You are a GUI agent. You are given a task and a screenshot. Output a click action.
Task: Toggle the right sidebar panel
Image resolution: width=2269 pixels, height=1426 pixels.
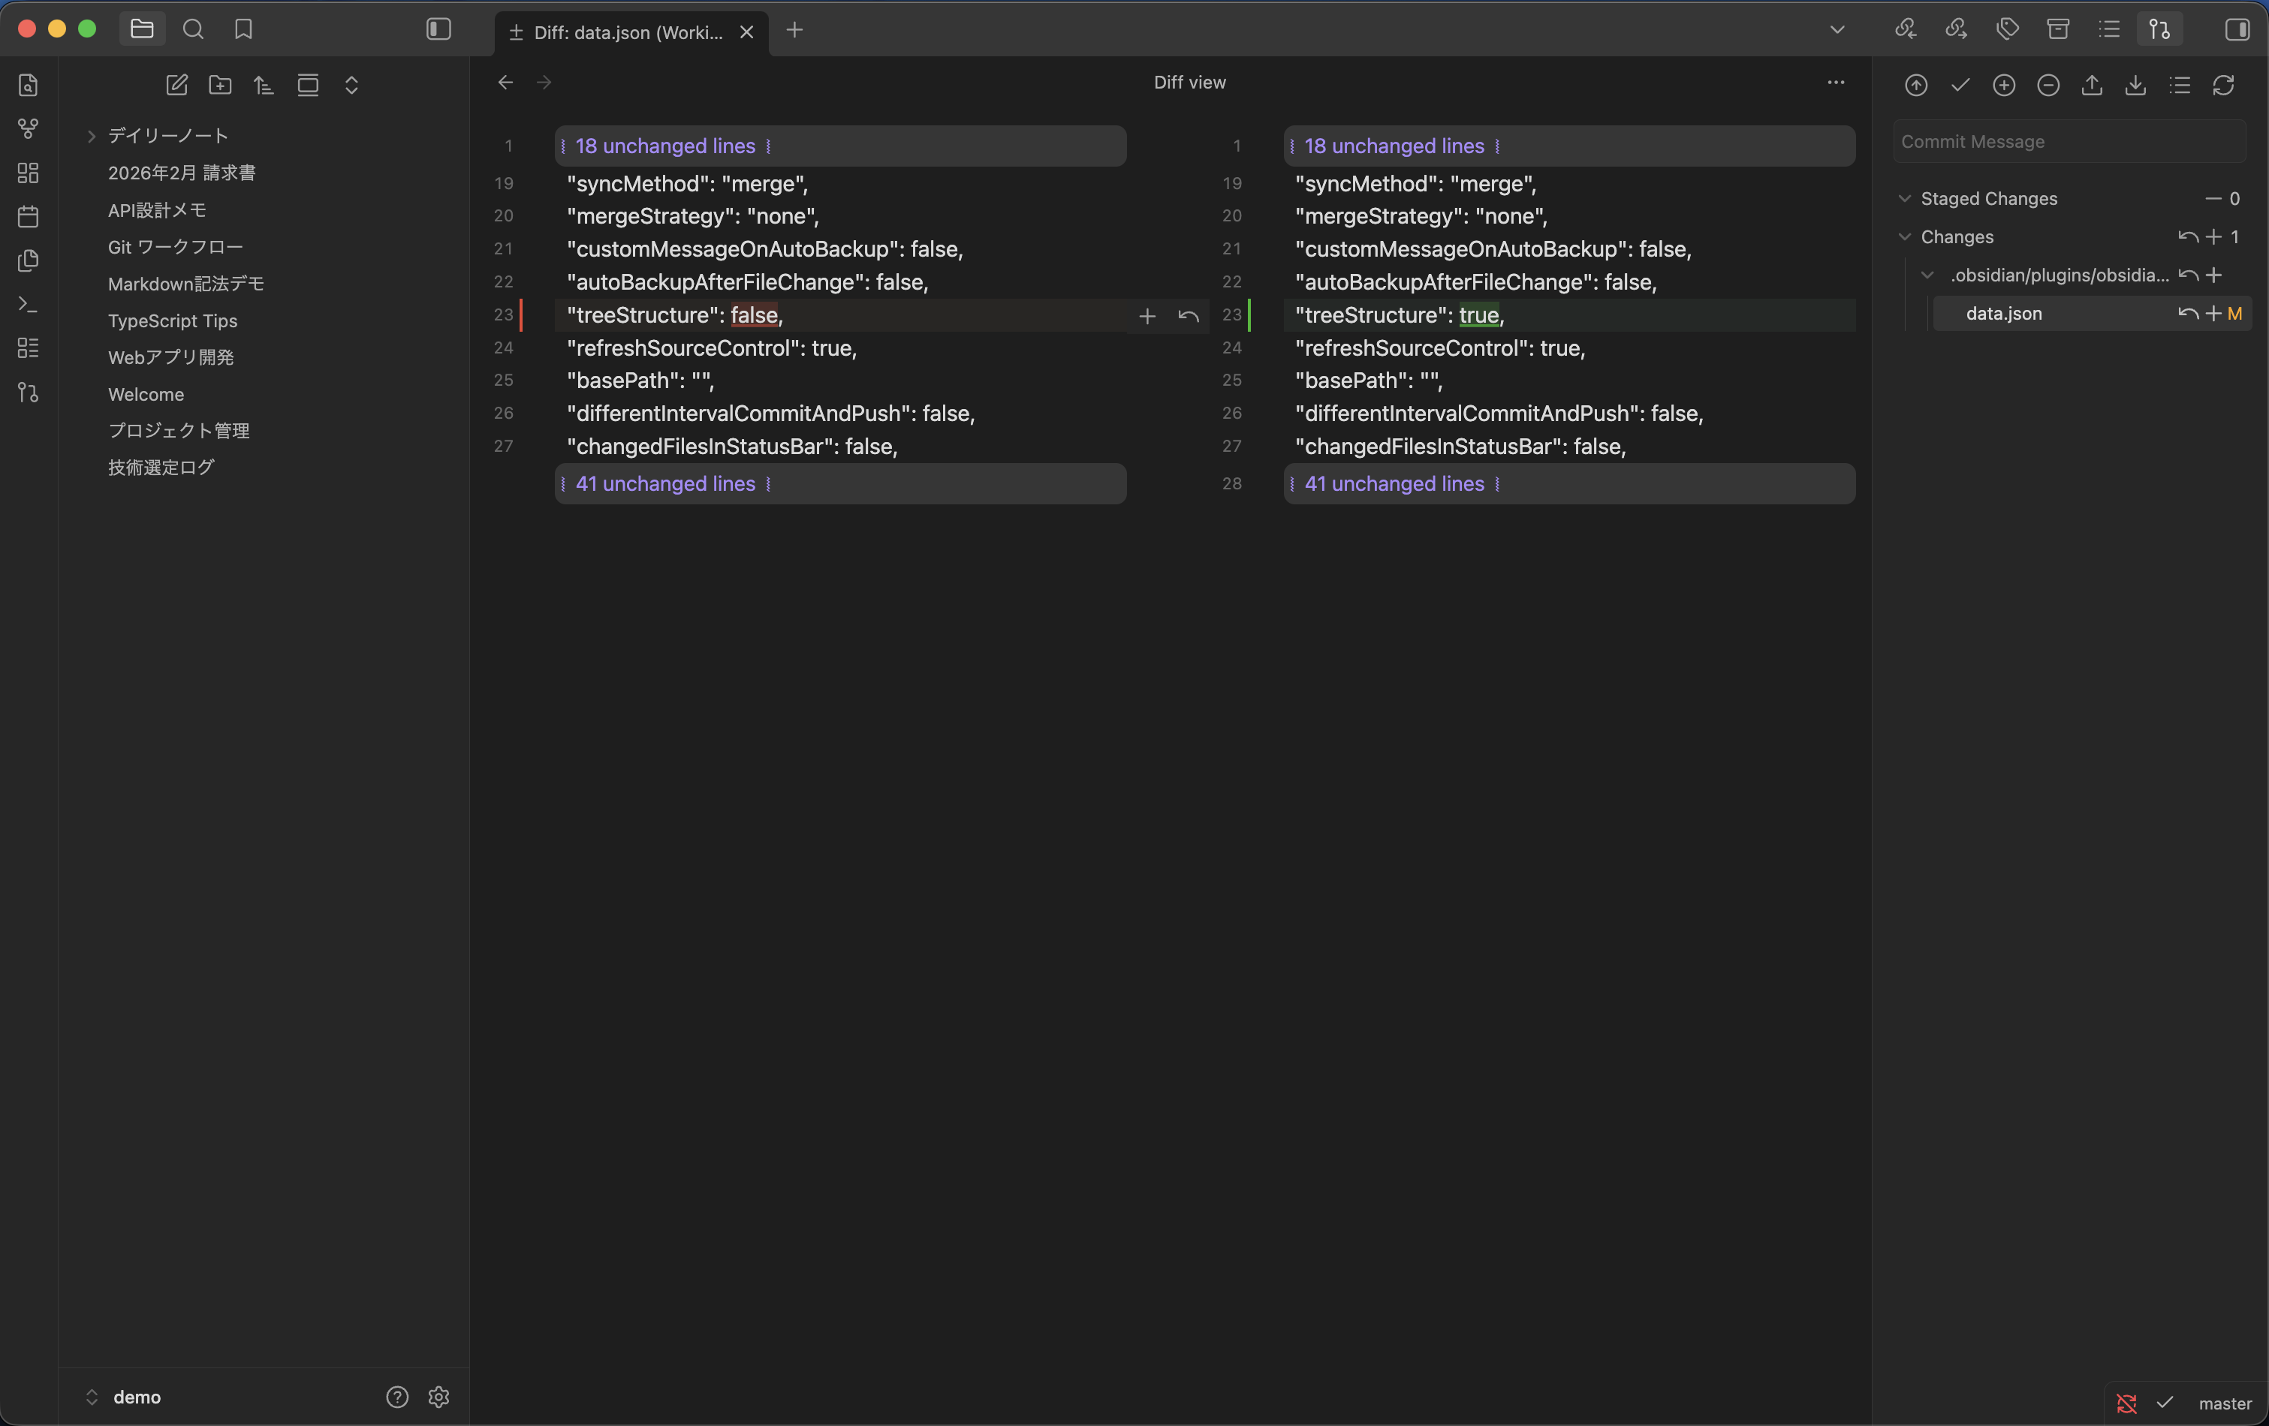click(x=2237, y=29)
